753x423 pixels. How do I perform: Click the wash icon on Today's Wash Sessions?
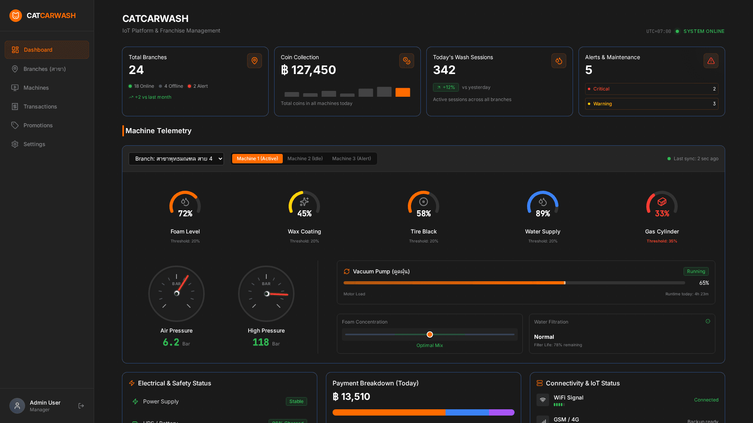[x=559, y=61]
